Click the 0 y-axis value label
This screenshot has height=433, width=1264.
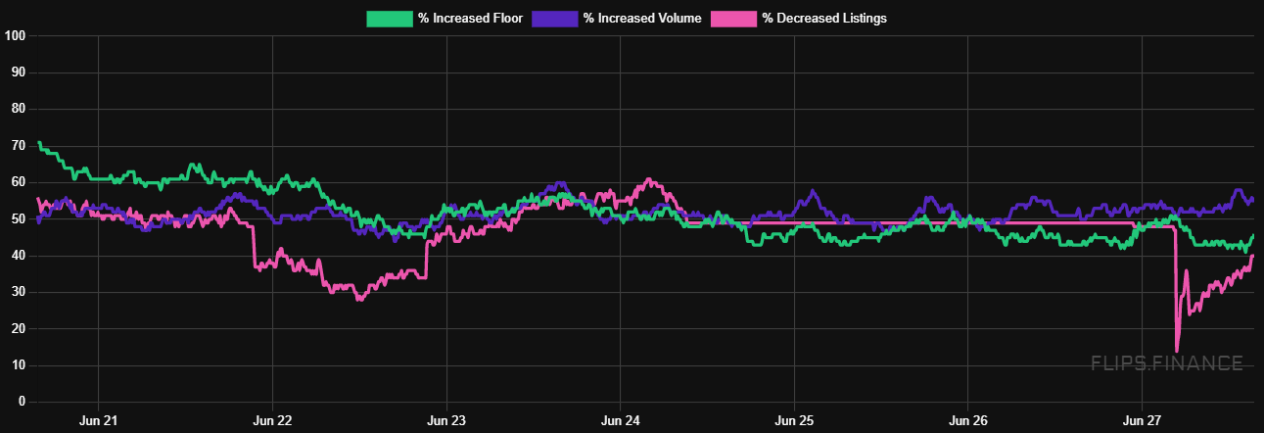click(21, 402)
